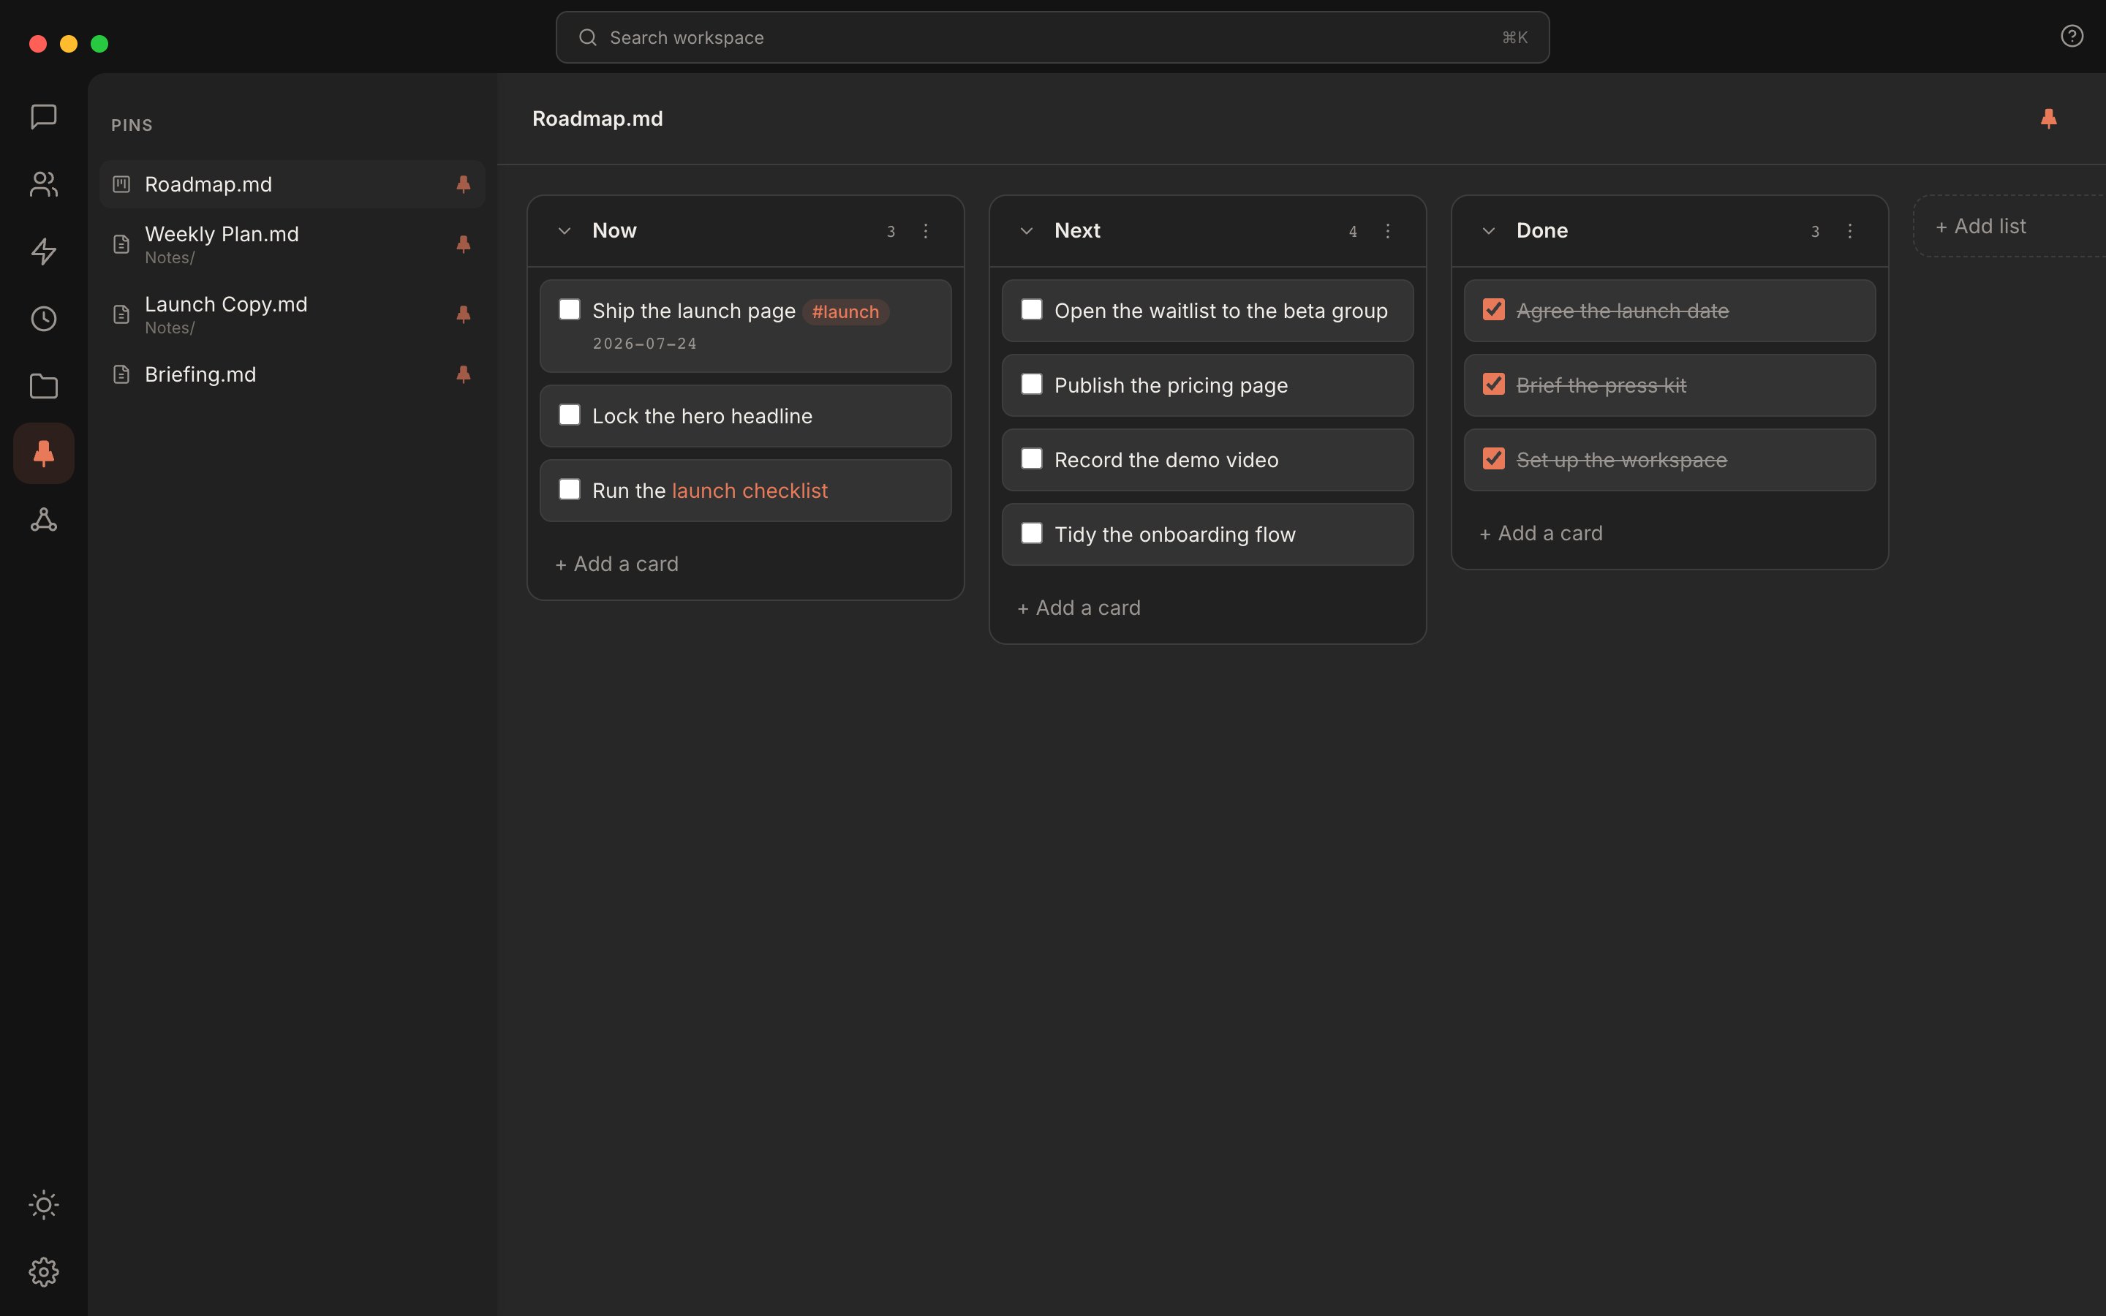Select Roadmap.md in the pins list

click(x=292, y=184)
